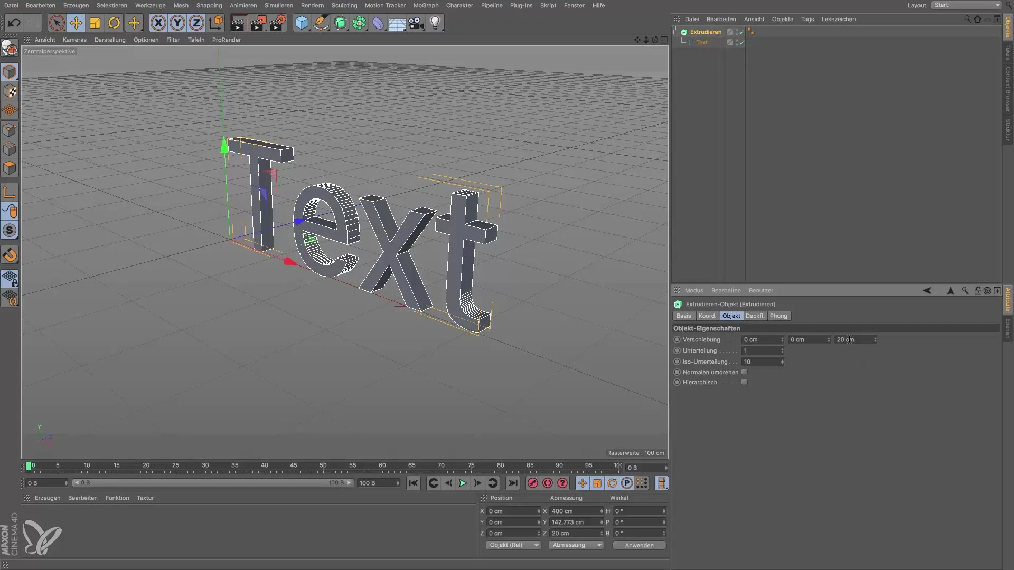The image size is (1014, 570).
Task: Enable Normalen umdrehen checkbox
Action: pos(744,372)
